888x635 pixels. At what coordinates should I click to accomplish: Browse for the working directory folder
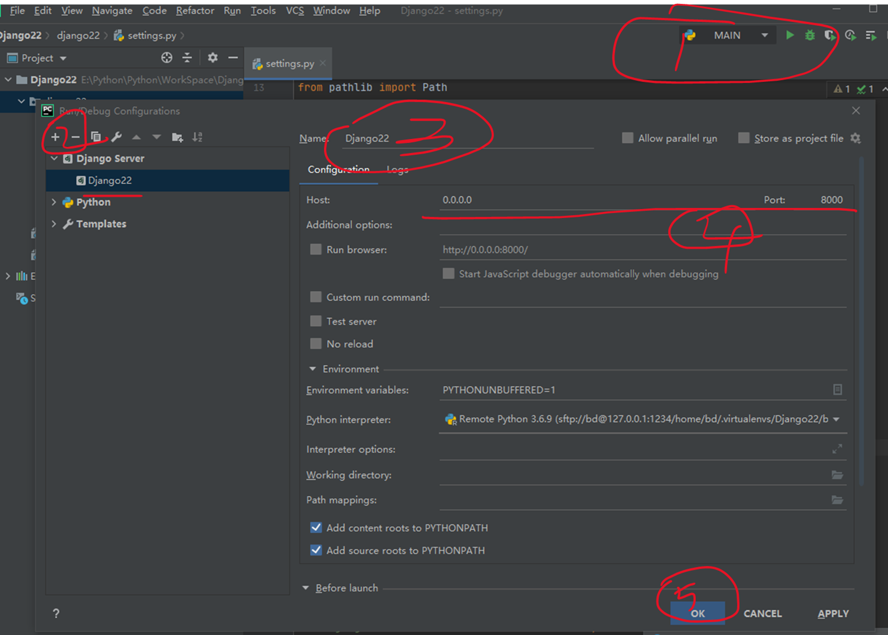click(837, 475)
